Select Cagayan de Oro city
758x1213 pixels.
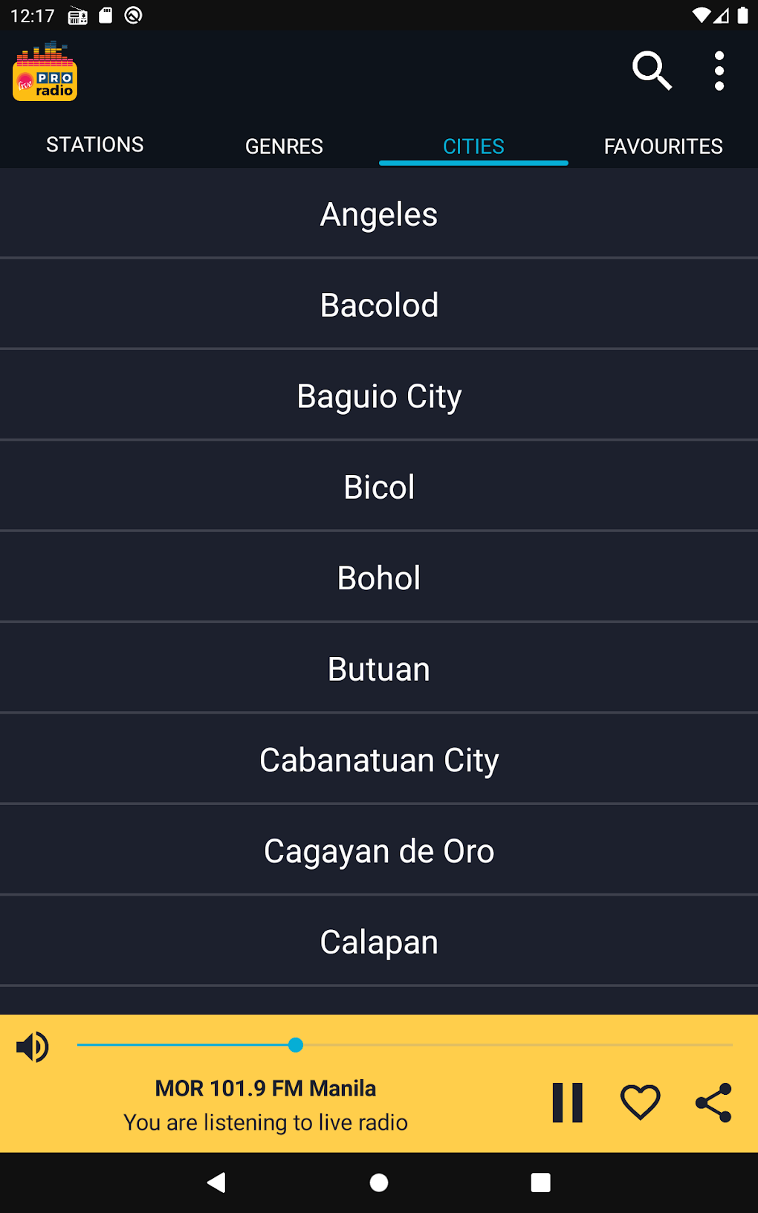pyautogui.click(x=379, y=851)
